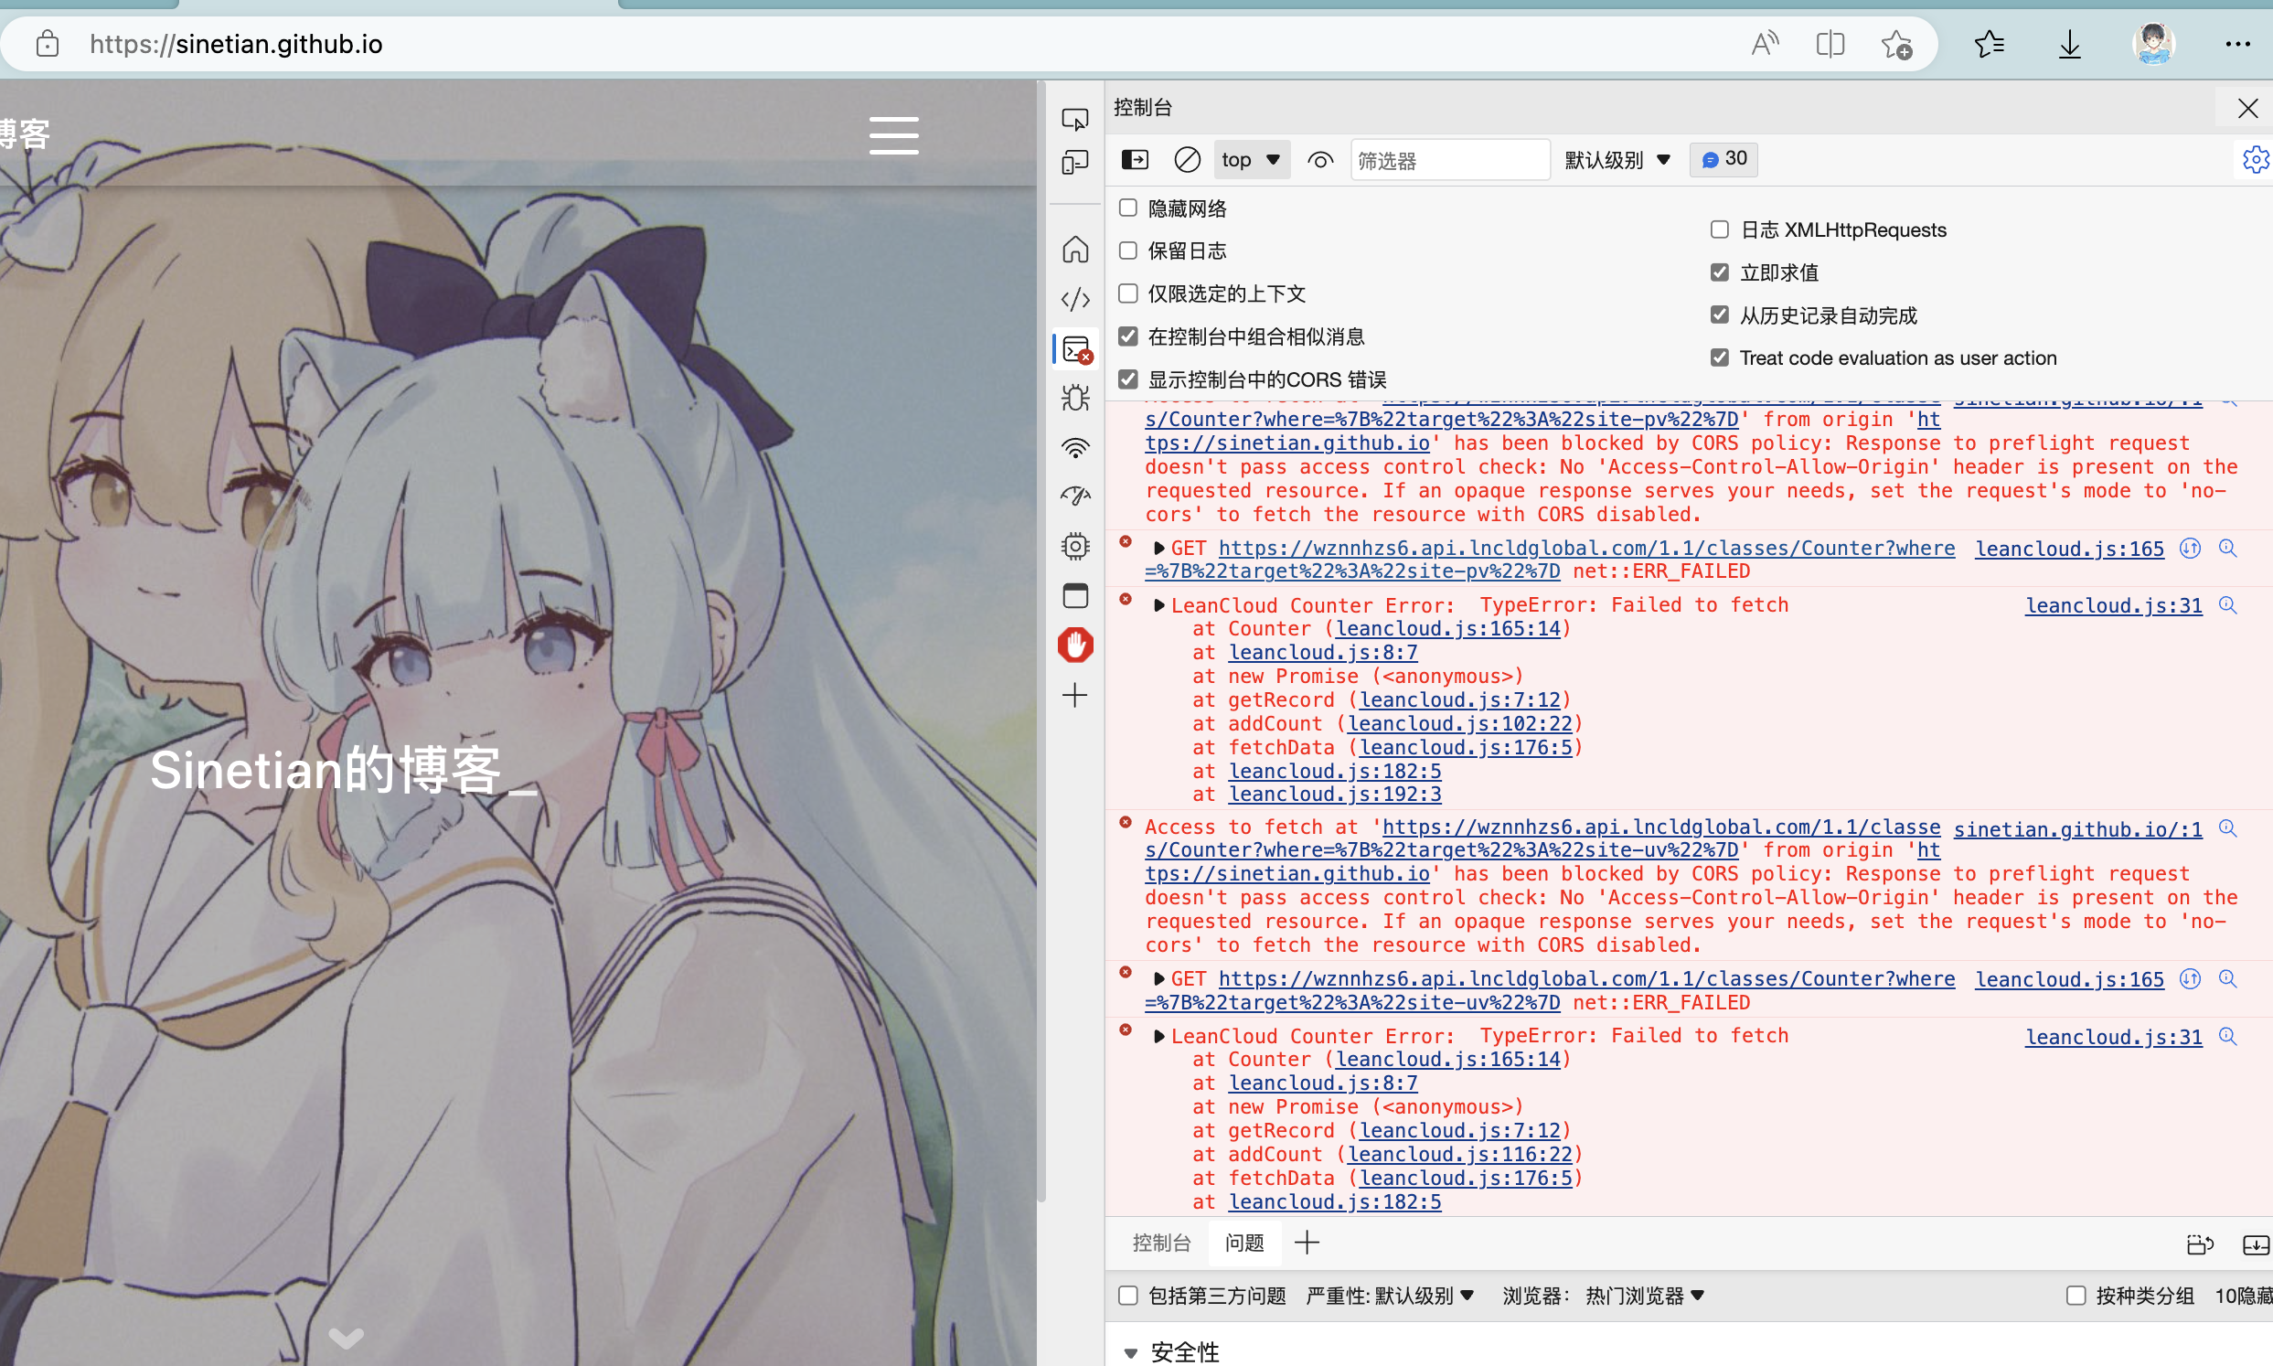Image resolution: width=2273 pixels, height=1366 pixels.
Task: Add this page to favorites star icon
Action: (1896, 43)
